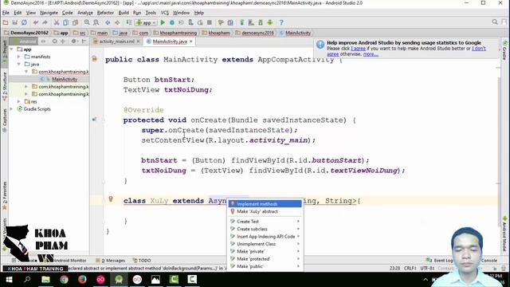Select 'Create subclass' in popup

coord(265,229)
